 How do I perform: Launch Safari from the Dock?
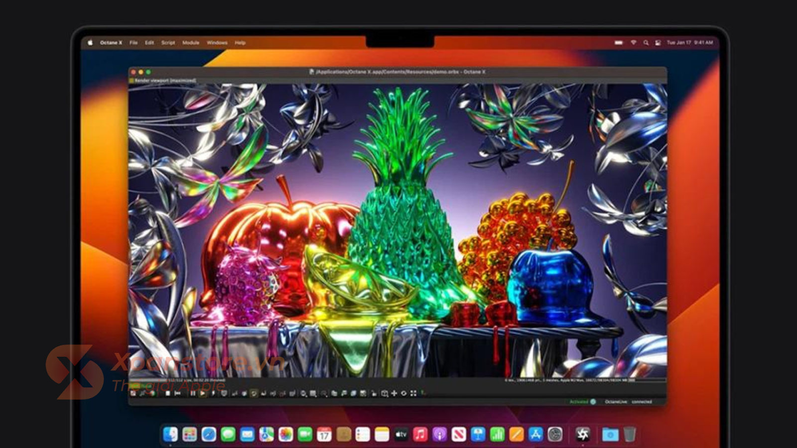tap(209, 434)
